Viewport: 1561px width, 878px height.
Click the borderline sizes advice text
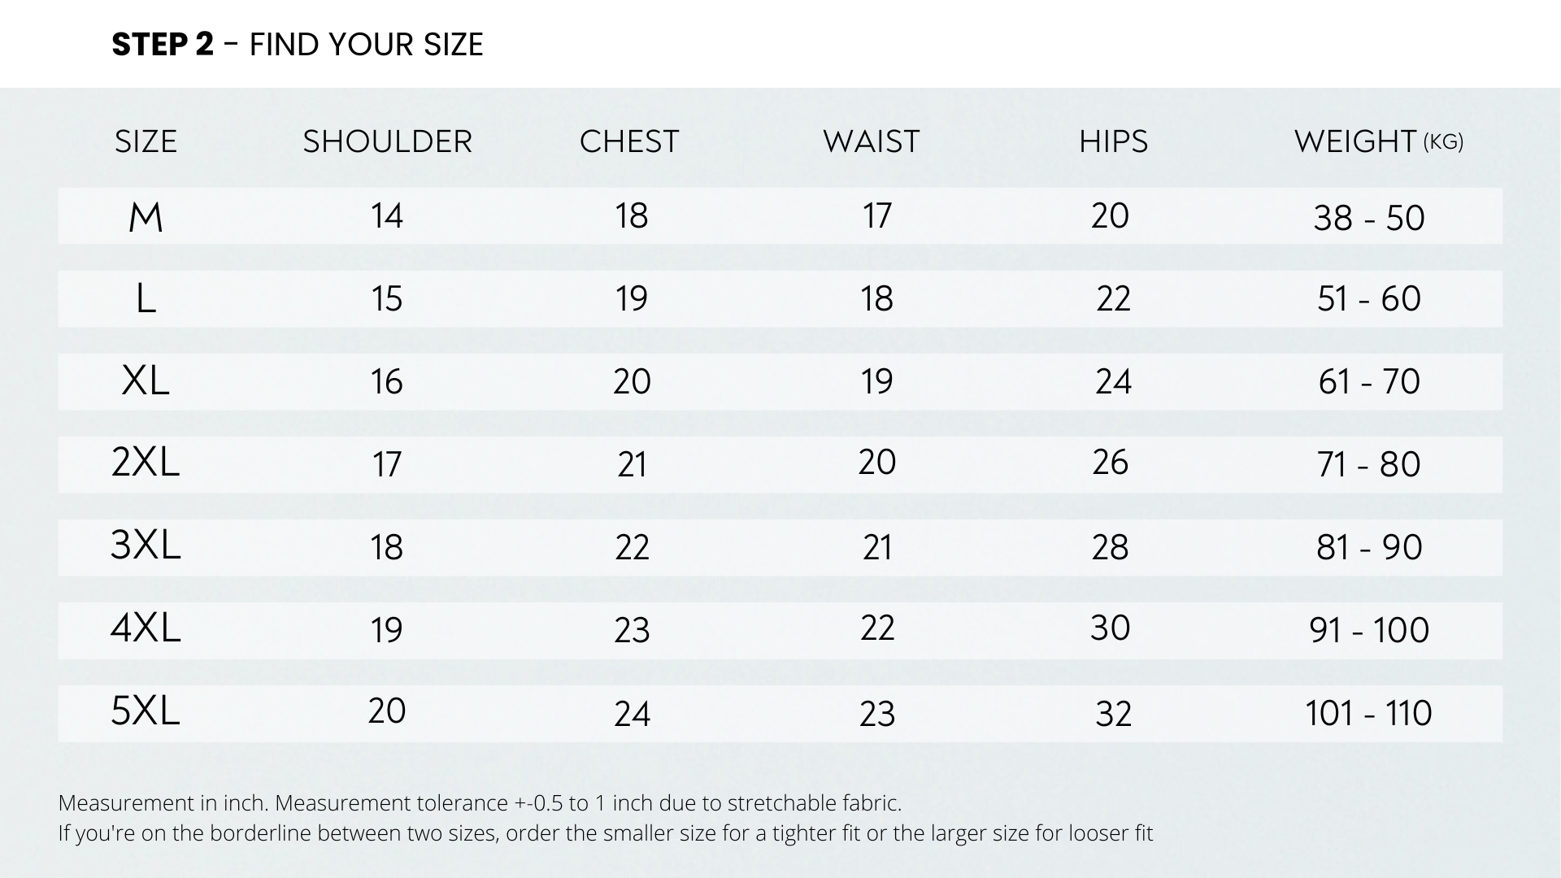click(x=605, y=833)
